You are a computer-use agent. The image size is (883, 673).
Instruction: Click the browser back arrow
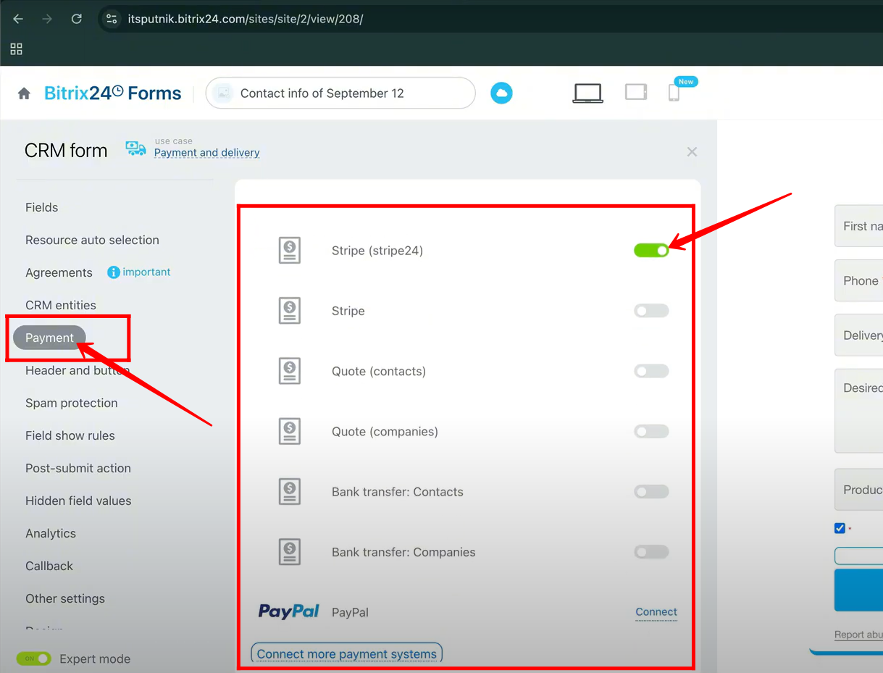19,19
